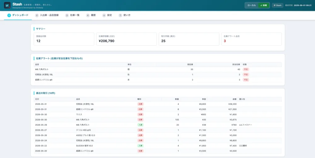This screenshot has height=158, width=315.
Task: Click amount ¥39,200
Action: [232, 104]
